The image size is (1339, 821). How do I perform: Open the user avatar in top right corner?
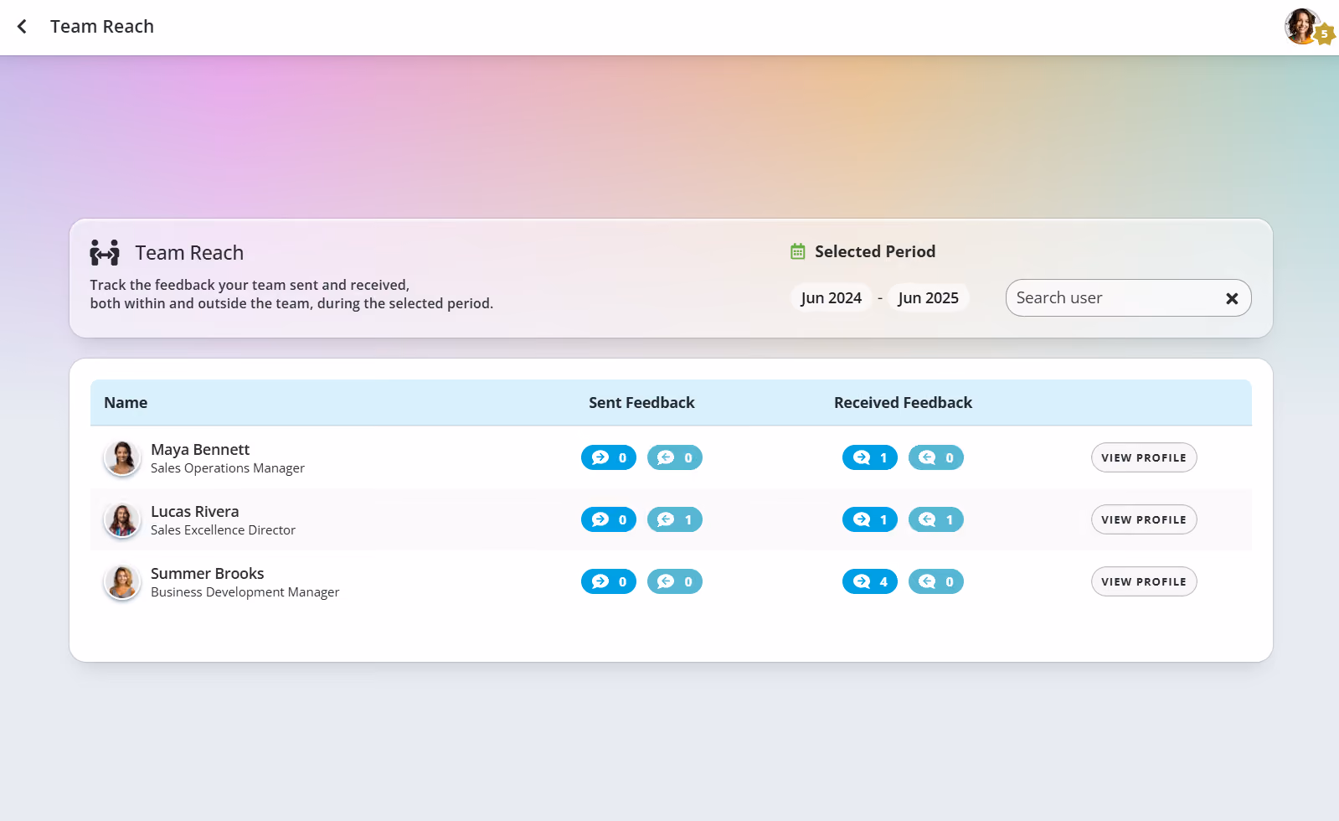tap(1302, 26)
